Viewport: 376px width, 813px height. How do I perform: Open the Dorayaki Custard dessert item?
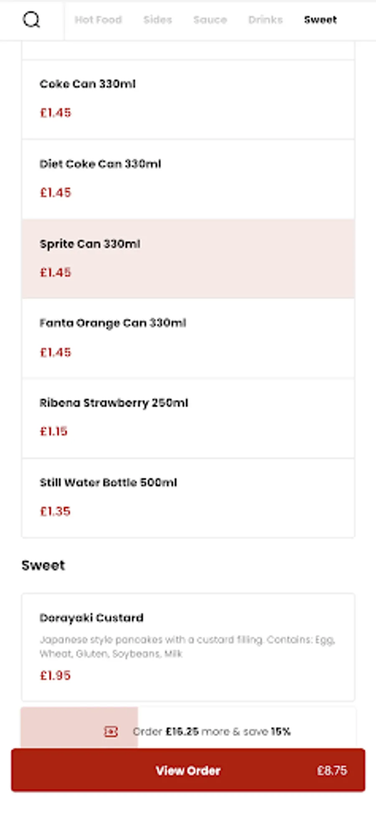[x=188, y=647]
